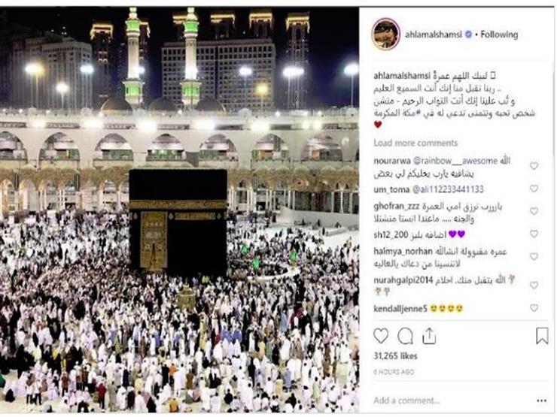Like ghofran_zzz's comment heart
Screen dimensions: 557x417
534,211
